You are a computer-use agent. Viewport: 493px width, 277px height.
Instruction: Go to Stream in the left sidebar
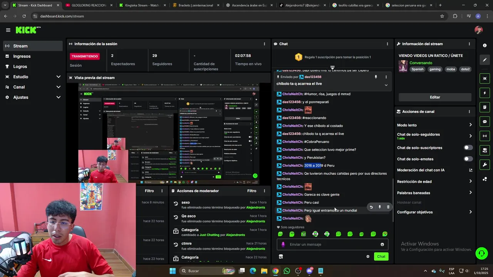(33, 46)
